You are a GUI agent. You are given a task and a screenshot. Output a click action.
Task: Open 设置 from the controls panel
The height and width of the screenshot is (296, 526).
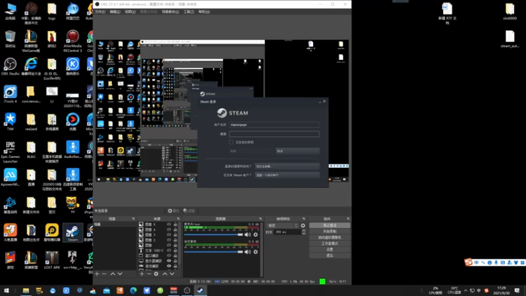click(x=330, y=250)
